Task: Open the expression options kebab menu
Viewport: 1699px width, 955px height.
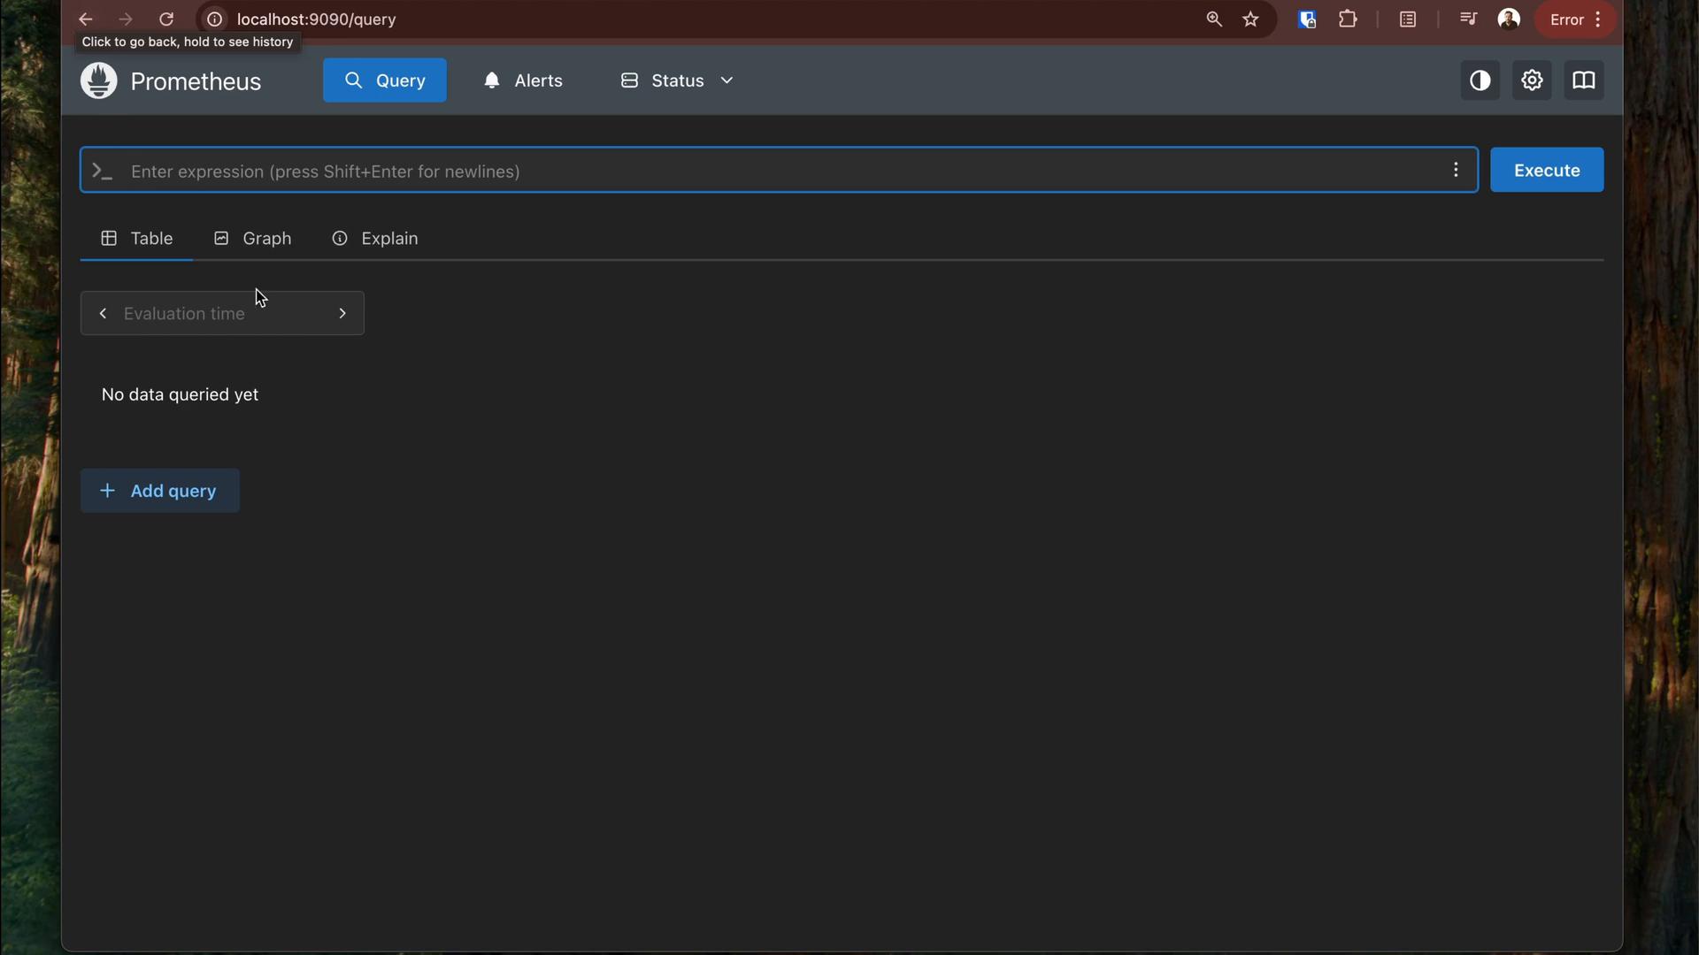Action: point(1456,170)
